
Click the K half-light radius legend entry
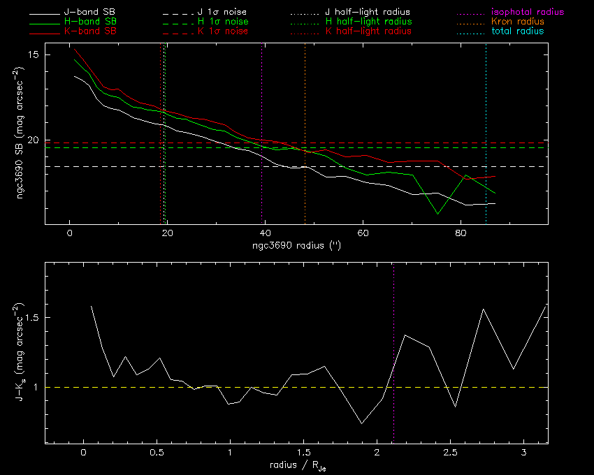point(368,31)
